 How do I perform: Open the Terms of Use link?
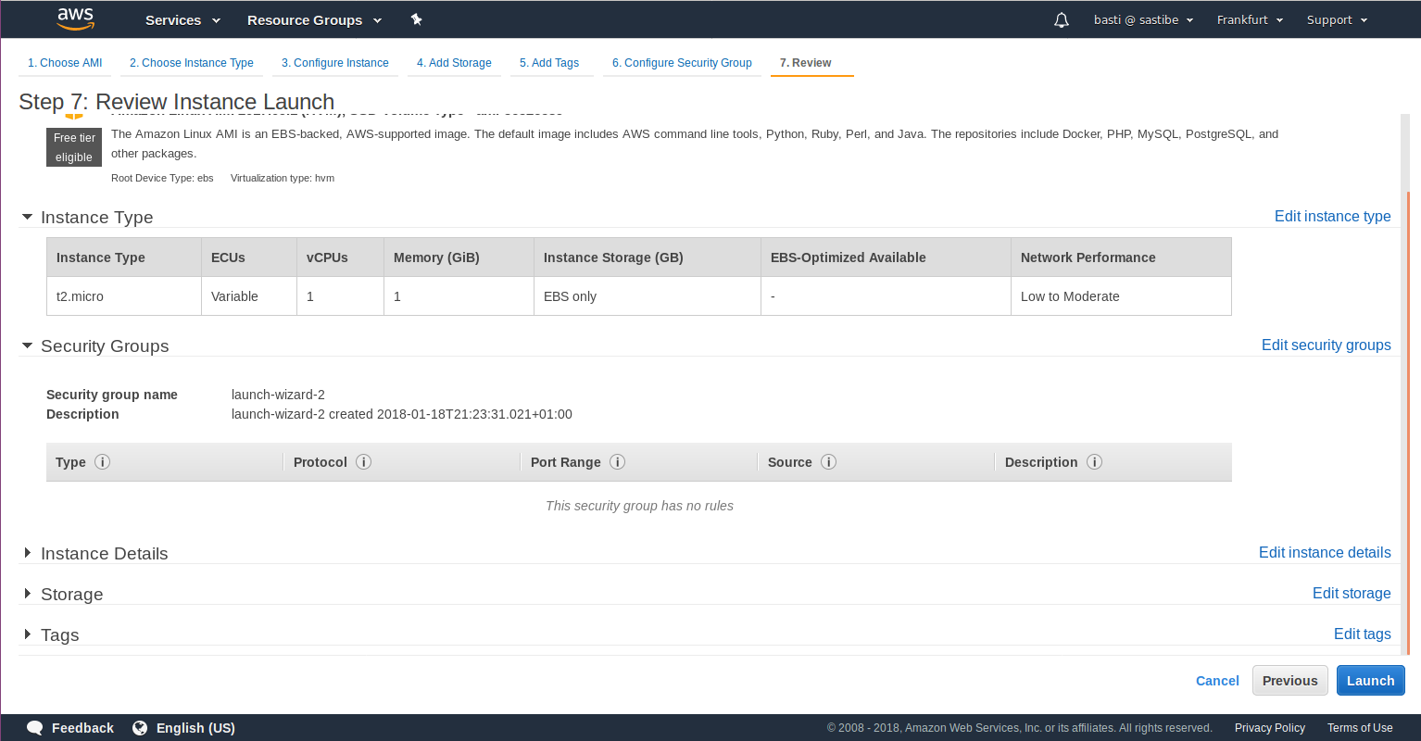pyautogui.click(x=1360, y=728)
